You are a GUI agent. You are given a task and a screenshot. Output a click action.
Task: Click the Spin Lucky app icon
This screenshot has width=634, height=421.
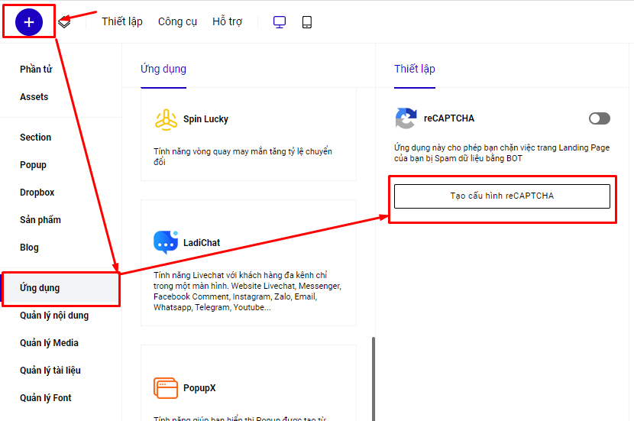pyautogui.click(x=166, y=119)
